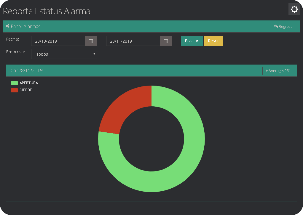
Task: Expand the Average: 251 details
Action: click(x=278, y=70)
